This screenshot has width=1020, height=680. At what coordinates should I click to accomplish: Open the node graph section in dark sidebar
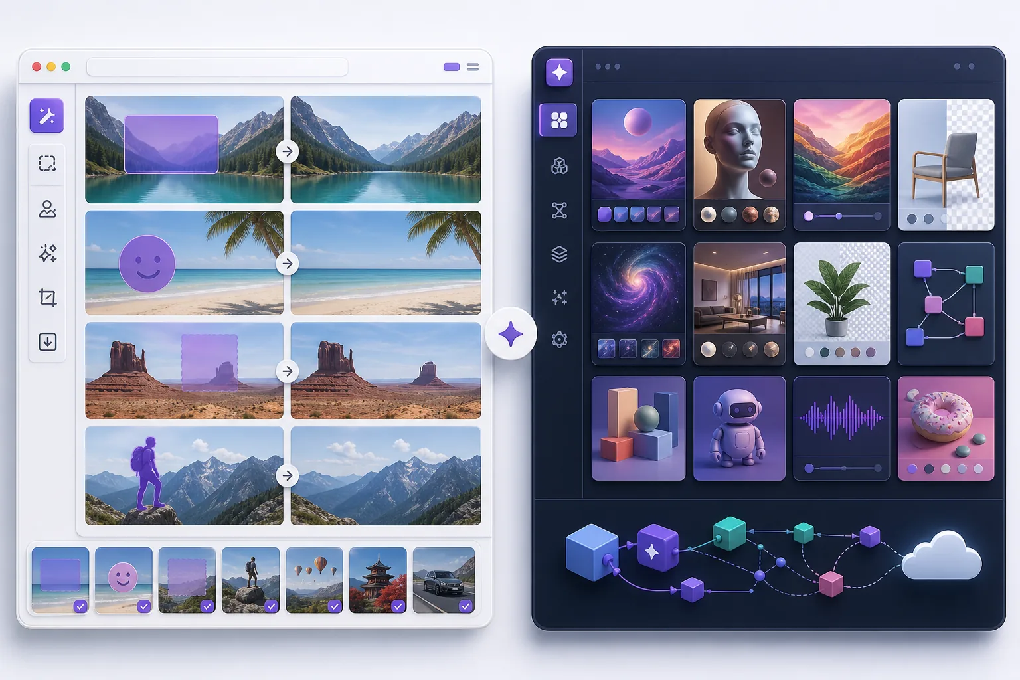click(559, 211)
